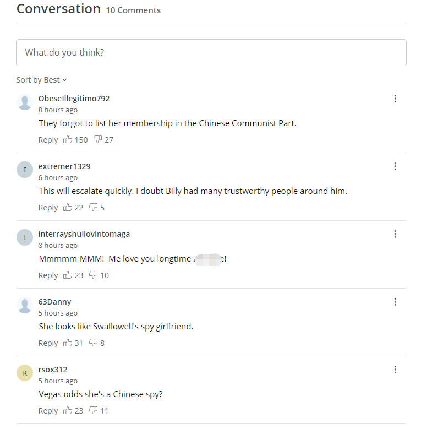
Task: Like ObeseIllegitimo792's comment with thumbs up
Action: [x=68, y=139]
